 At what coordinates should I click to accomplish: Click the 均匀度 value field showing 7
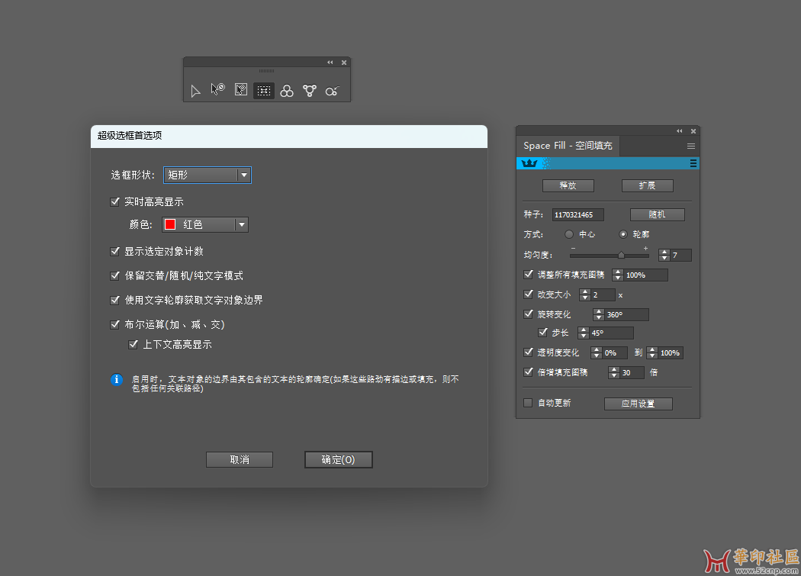(x=681, y=255)
